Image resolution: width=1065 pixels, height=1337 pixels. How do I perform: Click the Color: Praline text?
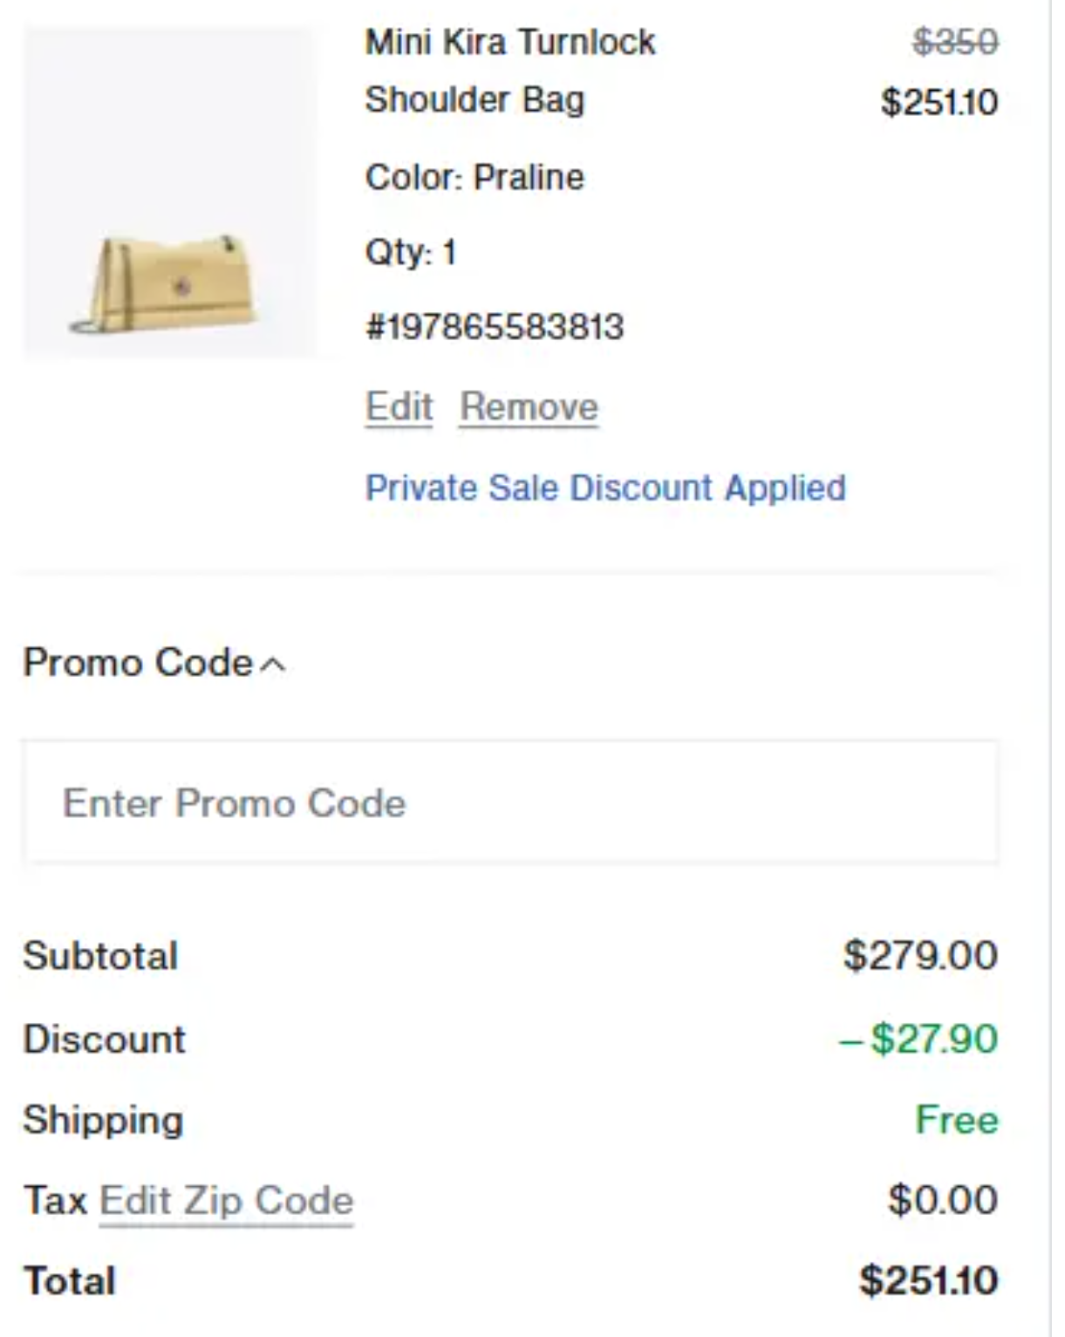click(474, 177)
